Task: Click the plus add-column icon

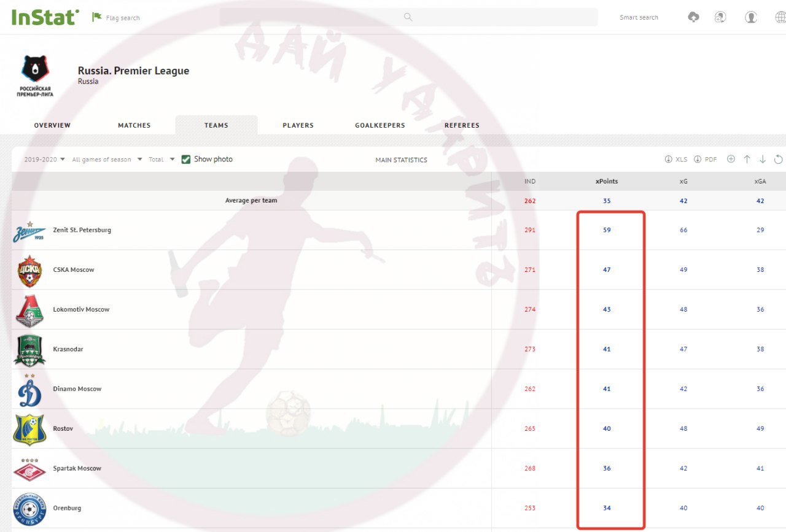Action: (x=731, y=159)
